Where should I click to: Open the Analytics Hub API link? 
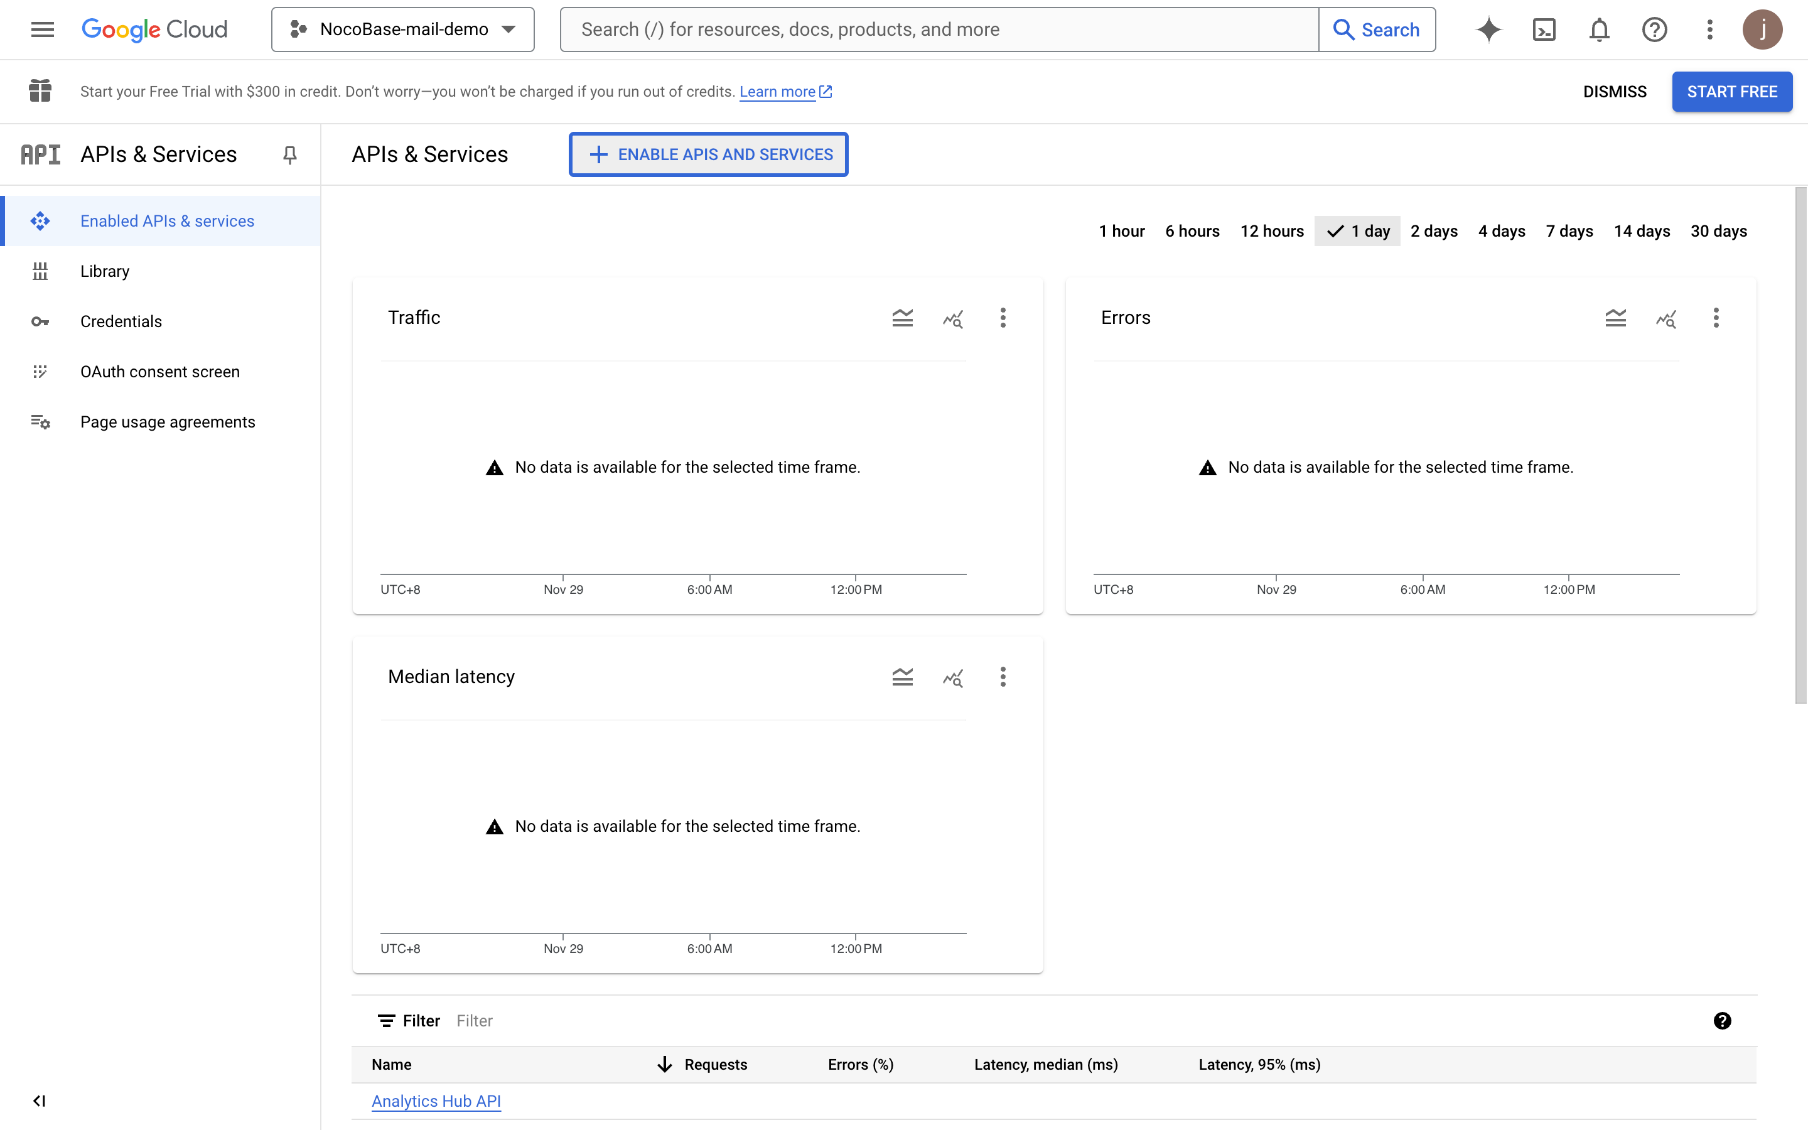436,1101
